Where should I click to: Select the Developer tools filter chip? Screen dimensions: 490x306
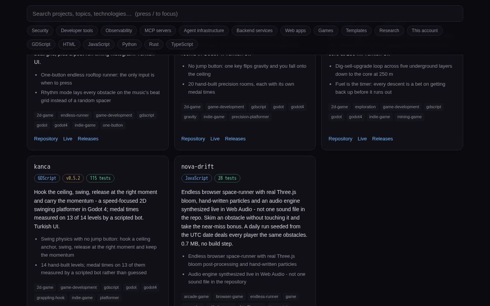click(x=77, y=31)
